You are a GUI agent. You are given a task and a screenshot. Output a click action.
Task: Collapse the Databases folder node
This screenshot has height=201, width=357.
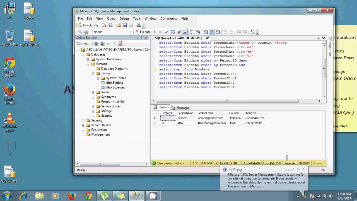tap(83, 55)
